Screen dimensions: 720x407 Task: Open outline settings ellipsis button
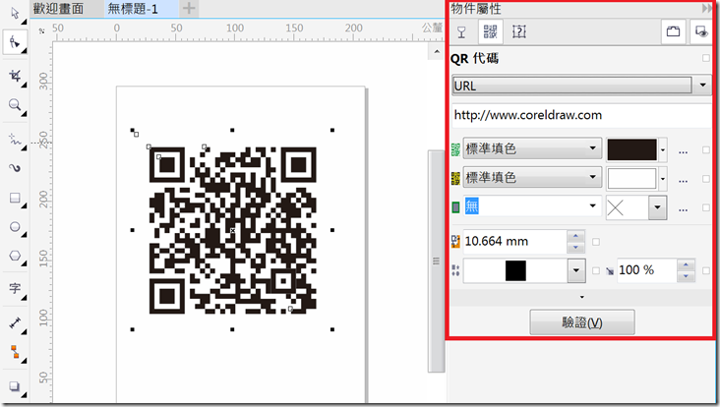(683, 209)
